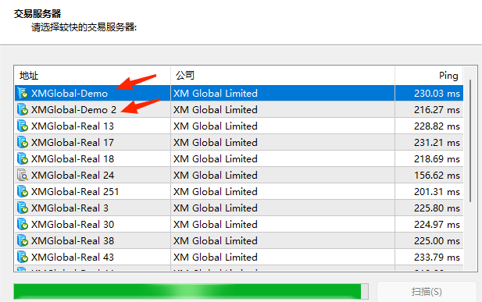The image size is (482, 302).
Task: Pick the XMGlobal-Real 3 server
Action: pos(239,208)
